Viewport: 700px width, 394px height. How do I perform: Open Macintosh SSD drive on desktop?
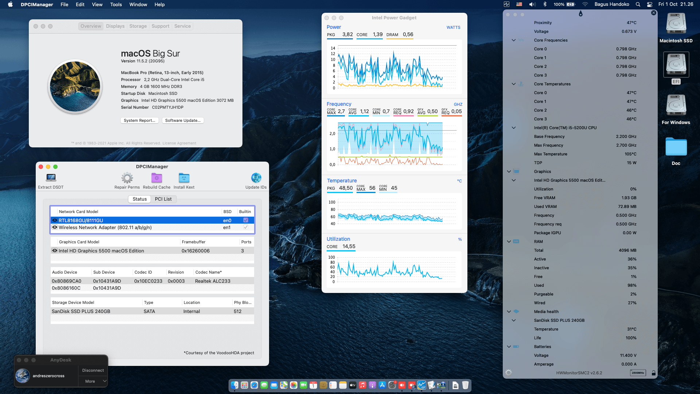(676, 24)
